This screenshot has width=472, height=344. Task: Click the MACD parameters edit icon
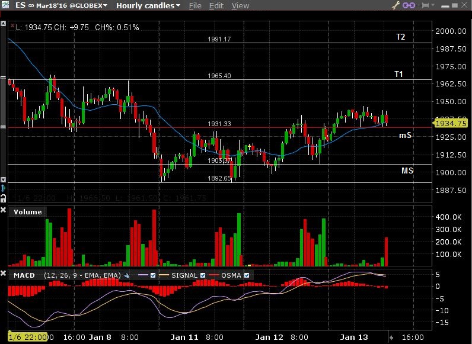pyautogui.click(x=128, y=275)
